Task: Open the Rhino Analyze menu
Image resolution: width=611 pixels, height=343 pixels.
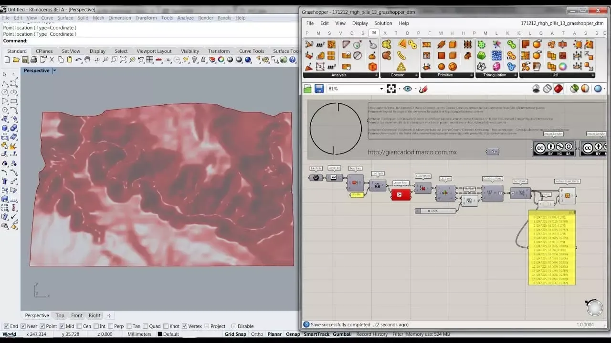Action: (185, 18)
